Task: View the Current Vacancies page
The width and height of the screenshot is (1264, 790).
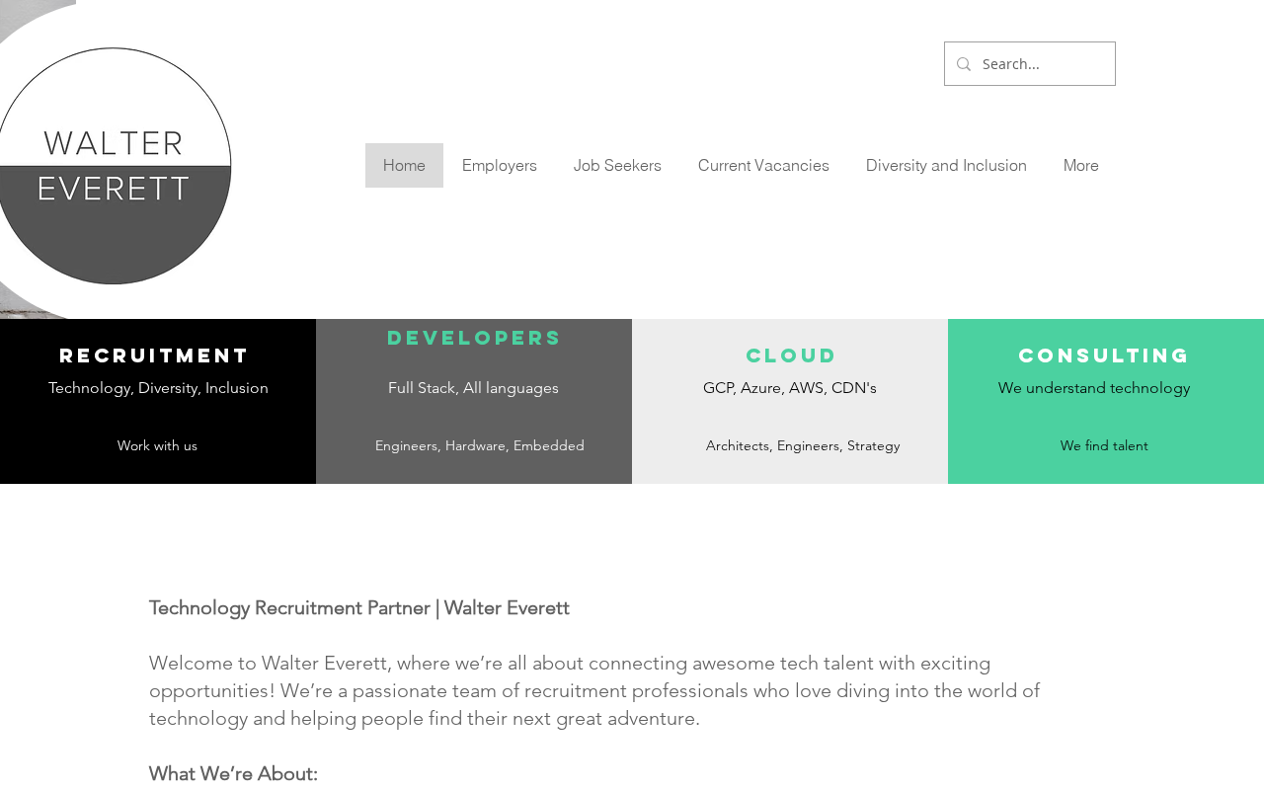Action: coord(763,166)
